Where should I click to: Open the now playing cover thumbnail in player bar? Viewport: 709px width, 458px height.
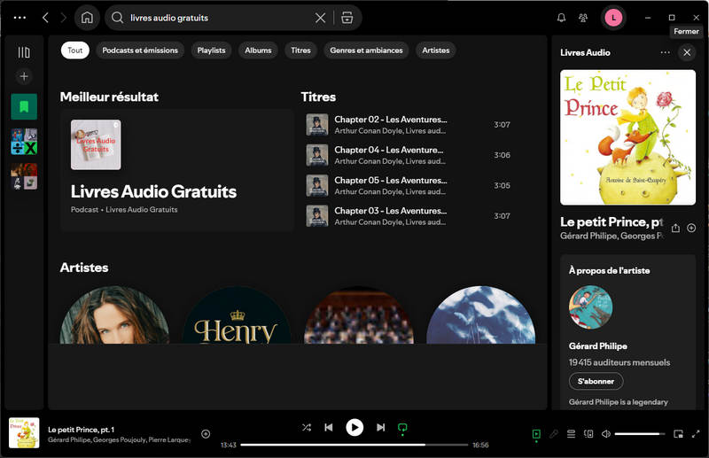tap(24, 432)
